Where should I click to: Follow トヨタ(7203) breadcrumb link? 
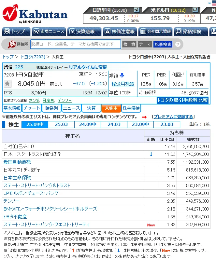(33, 57)
